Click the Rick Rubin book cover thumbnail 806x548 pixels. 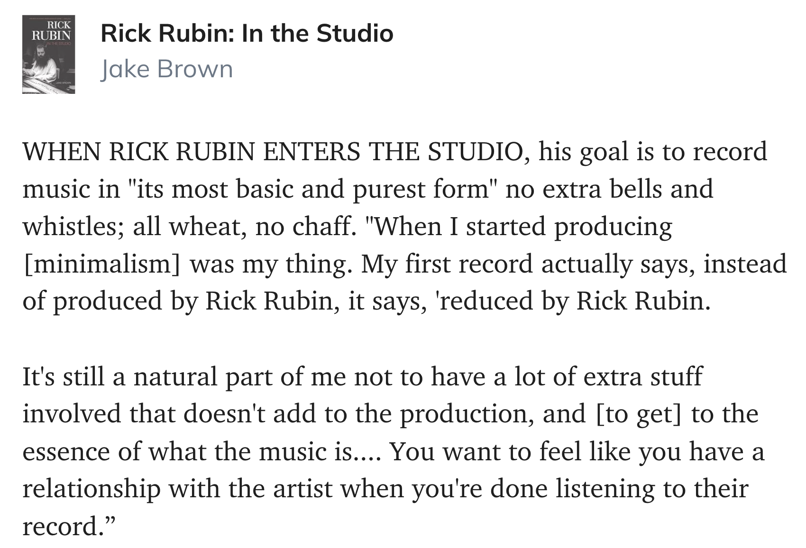tap(48, 54)
